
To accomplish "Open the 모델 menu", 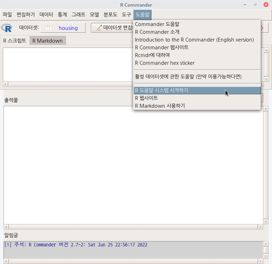I will click(94, 14).
